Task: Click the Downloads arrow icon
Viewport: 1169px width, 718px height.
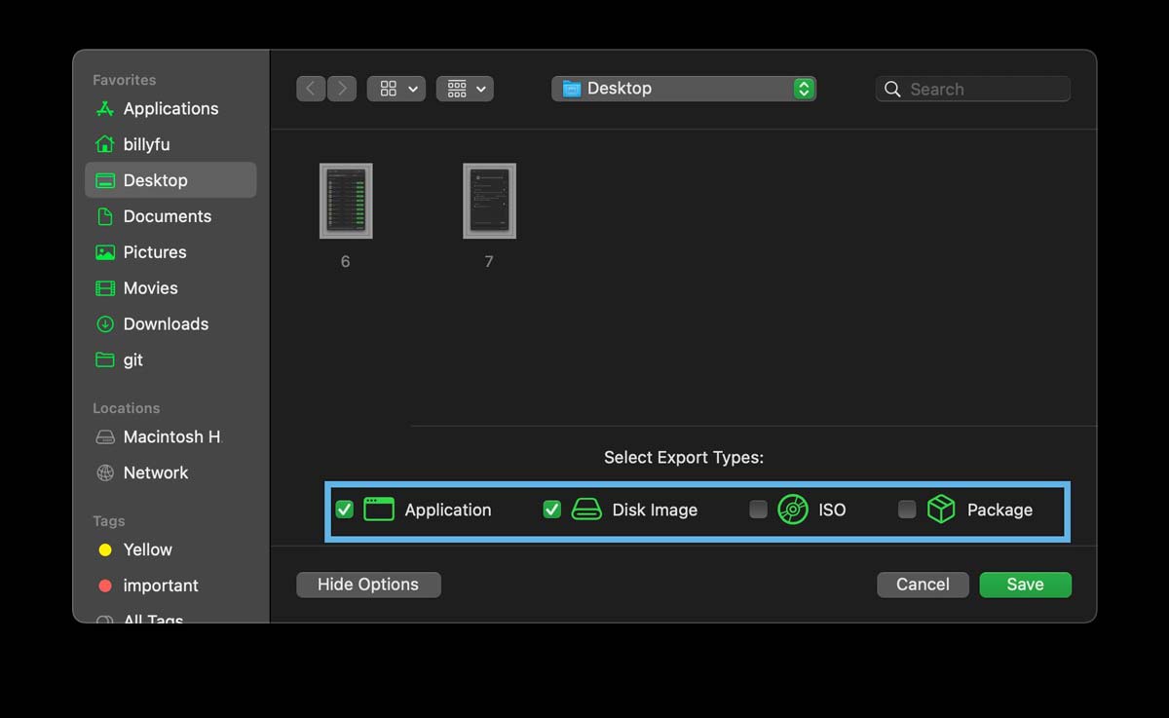Action: pos(105,324)
